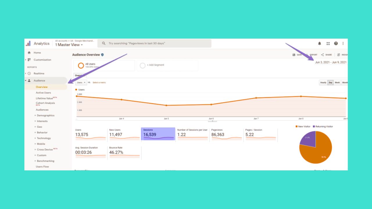Open the Users metric dropdown
The height and width of the screenshot is (209, 372).
point(81,82)
